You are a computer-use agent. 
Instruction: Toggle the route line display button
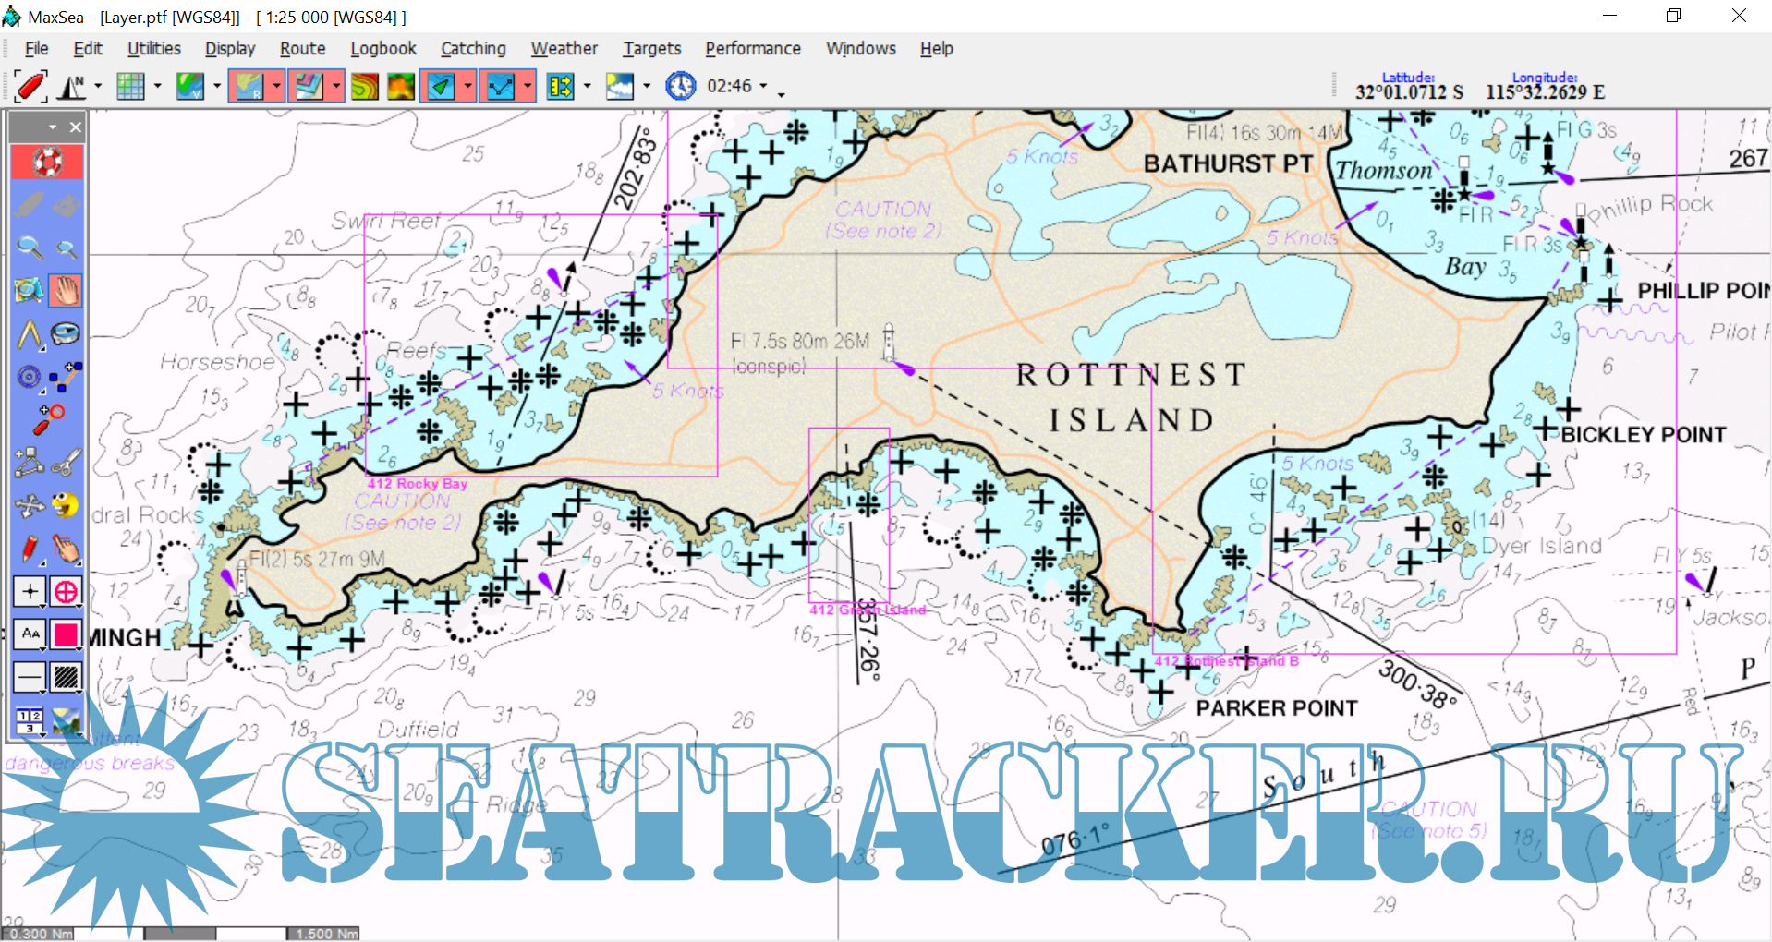(x=500, y=87)
